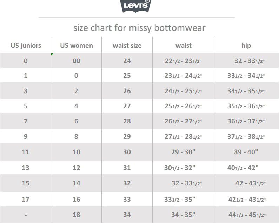Select US juniors size 13 cell
279x223 pixels.
26,168
